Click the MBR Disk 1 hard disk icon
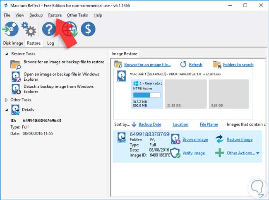Image resolution: width=269 pixels, height=200 pixels. 121,76
